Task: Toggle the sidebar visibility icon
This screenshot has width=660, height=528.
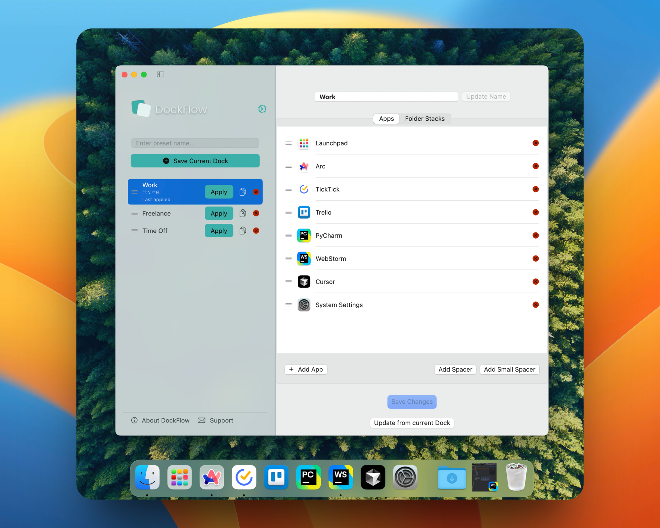Action: [161, 75]
